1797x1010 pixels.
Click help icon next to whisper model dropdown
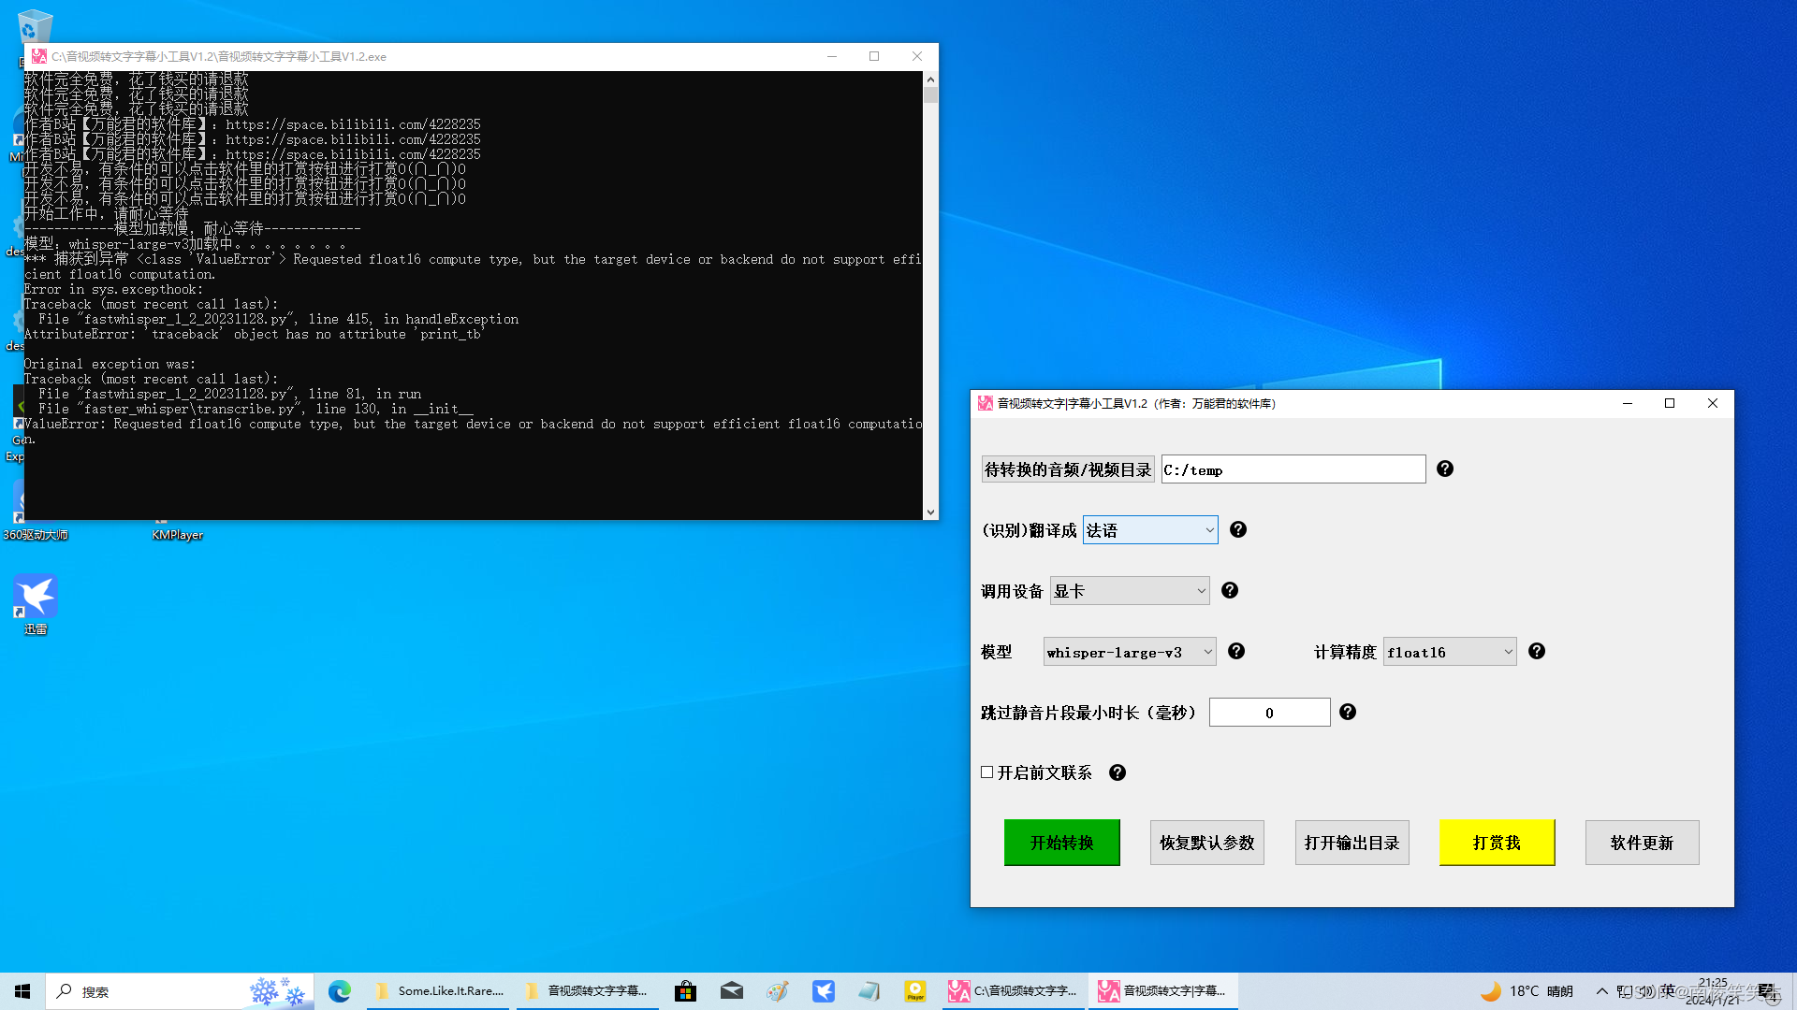point(1236,651)
